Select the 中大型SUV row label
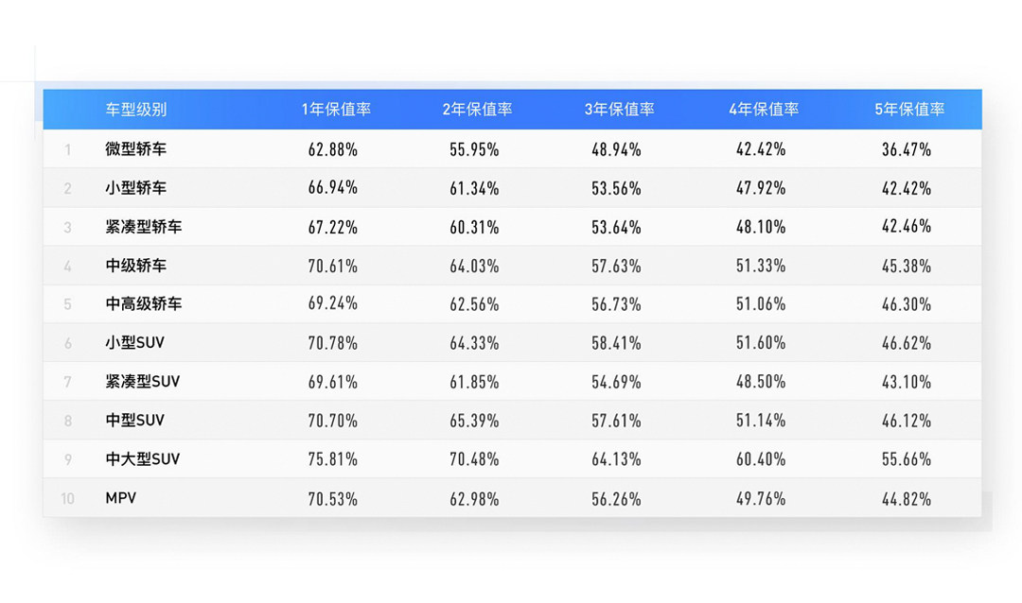 142,459
